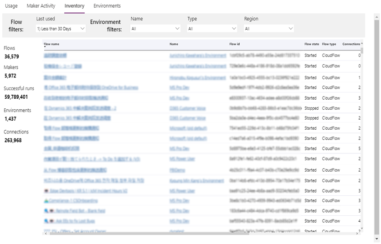The height and width of the screenshot is (244, 381).
Task: Expand the environment Name filter dropdown
Action: (155, 29)
